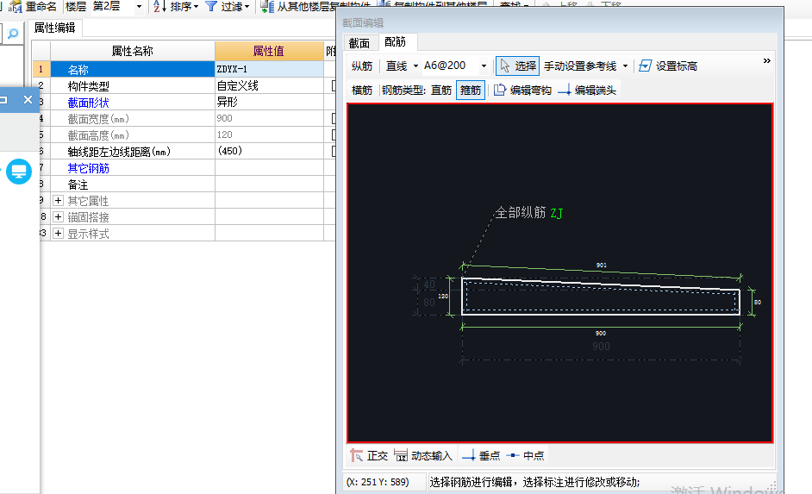The width and height of the screenshot is (812, 494).
Task: Toggle checkbox in 构件类型 row
Action: tap(334, 86)
